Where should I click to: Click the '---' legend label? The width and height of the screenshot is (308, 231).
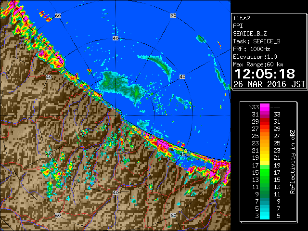point(275,107)
